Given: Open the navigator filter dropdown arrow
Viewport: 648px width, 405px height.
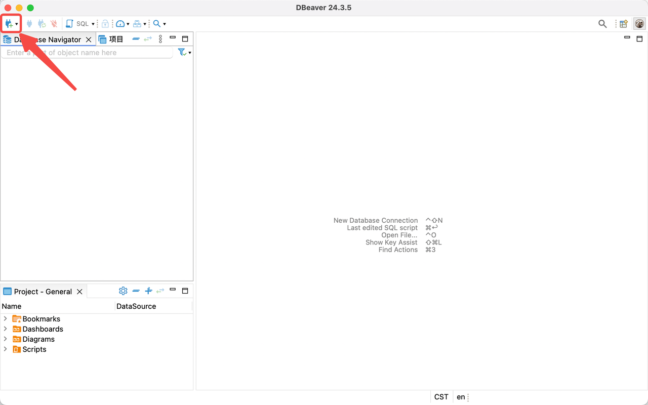Looking at the screenshot, I should tap(190, 53).
